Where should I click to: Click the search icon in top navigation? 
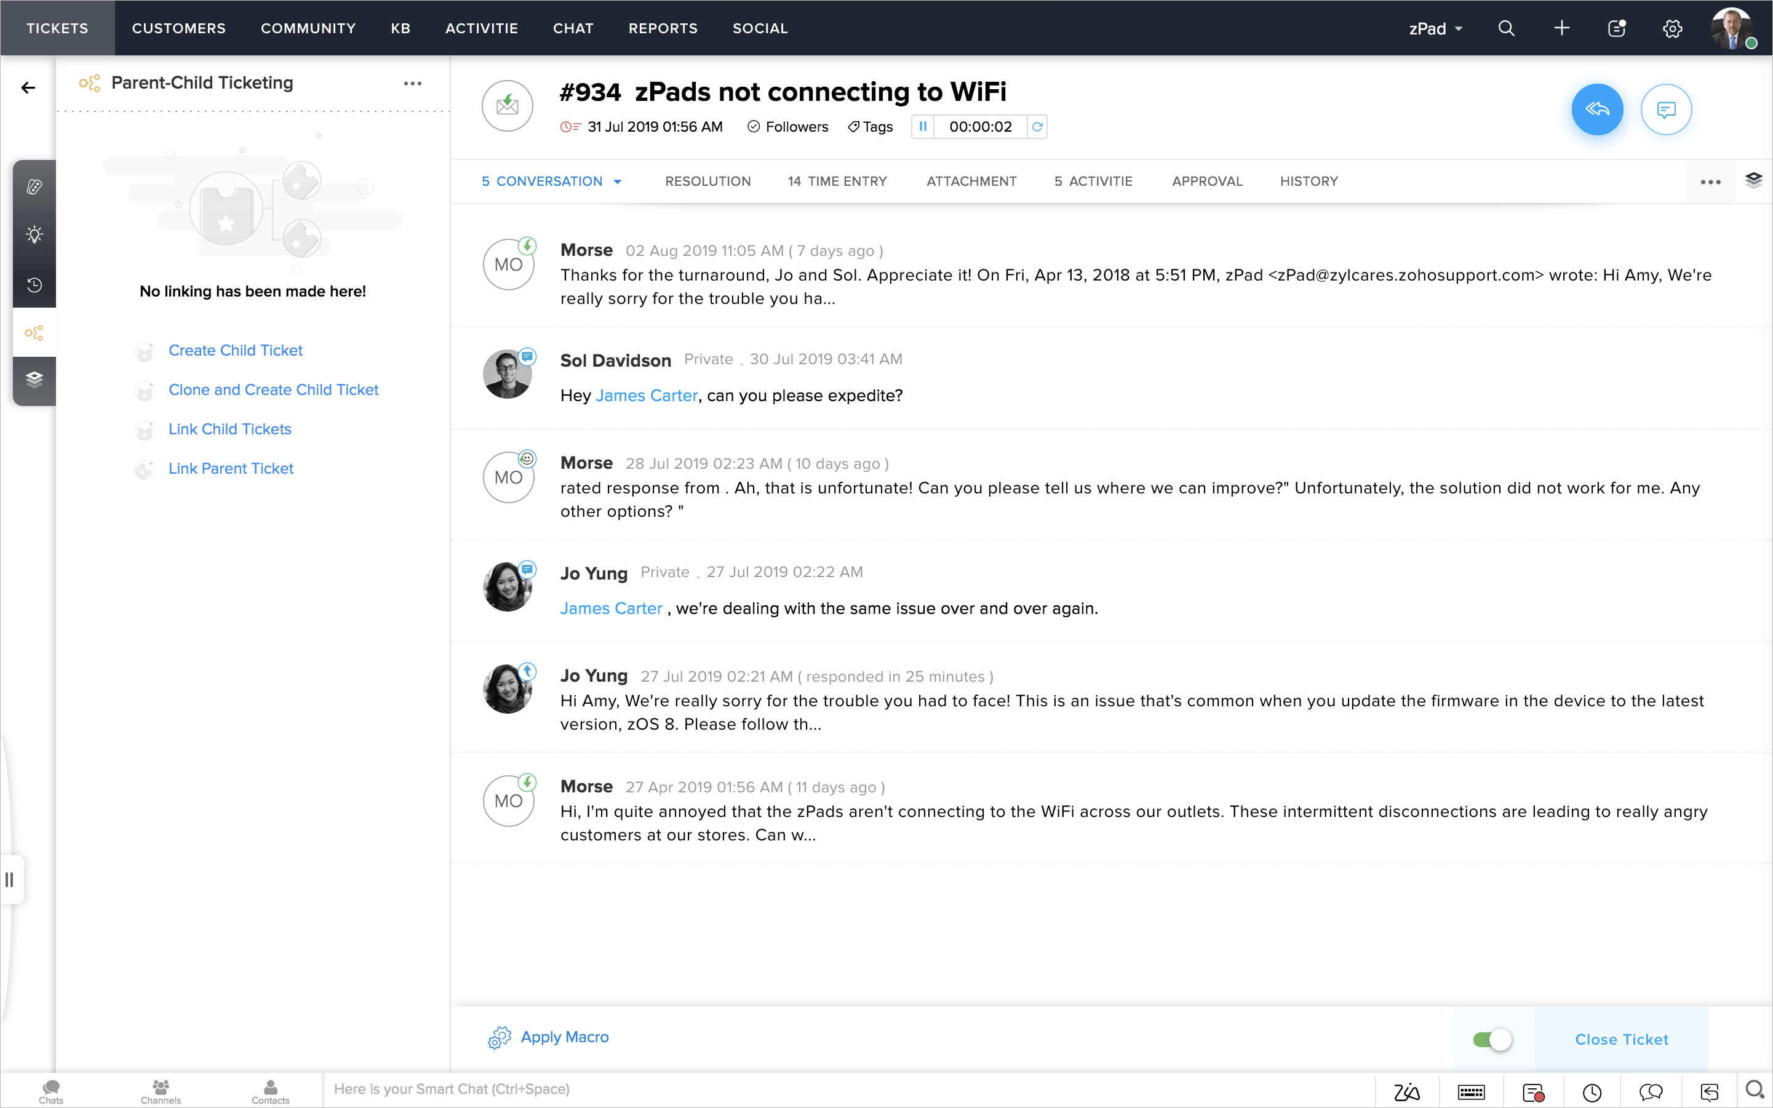point(1505,28)
